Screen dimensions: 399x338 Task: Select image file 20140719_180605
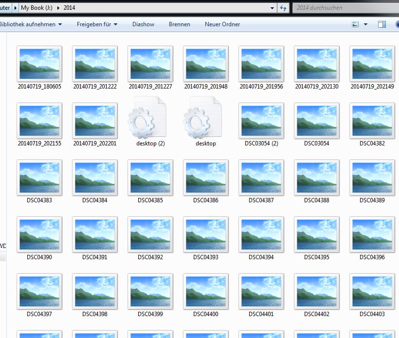39,68
